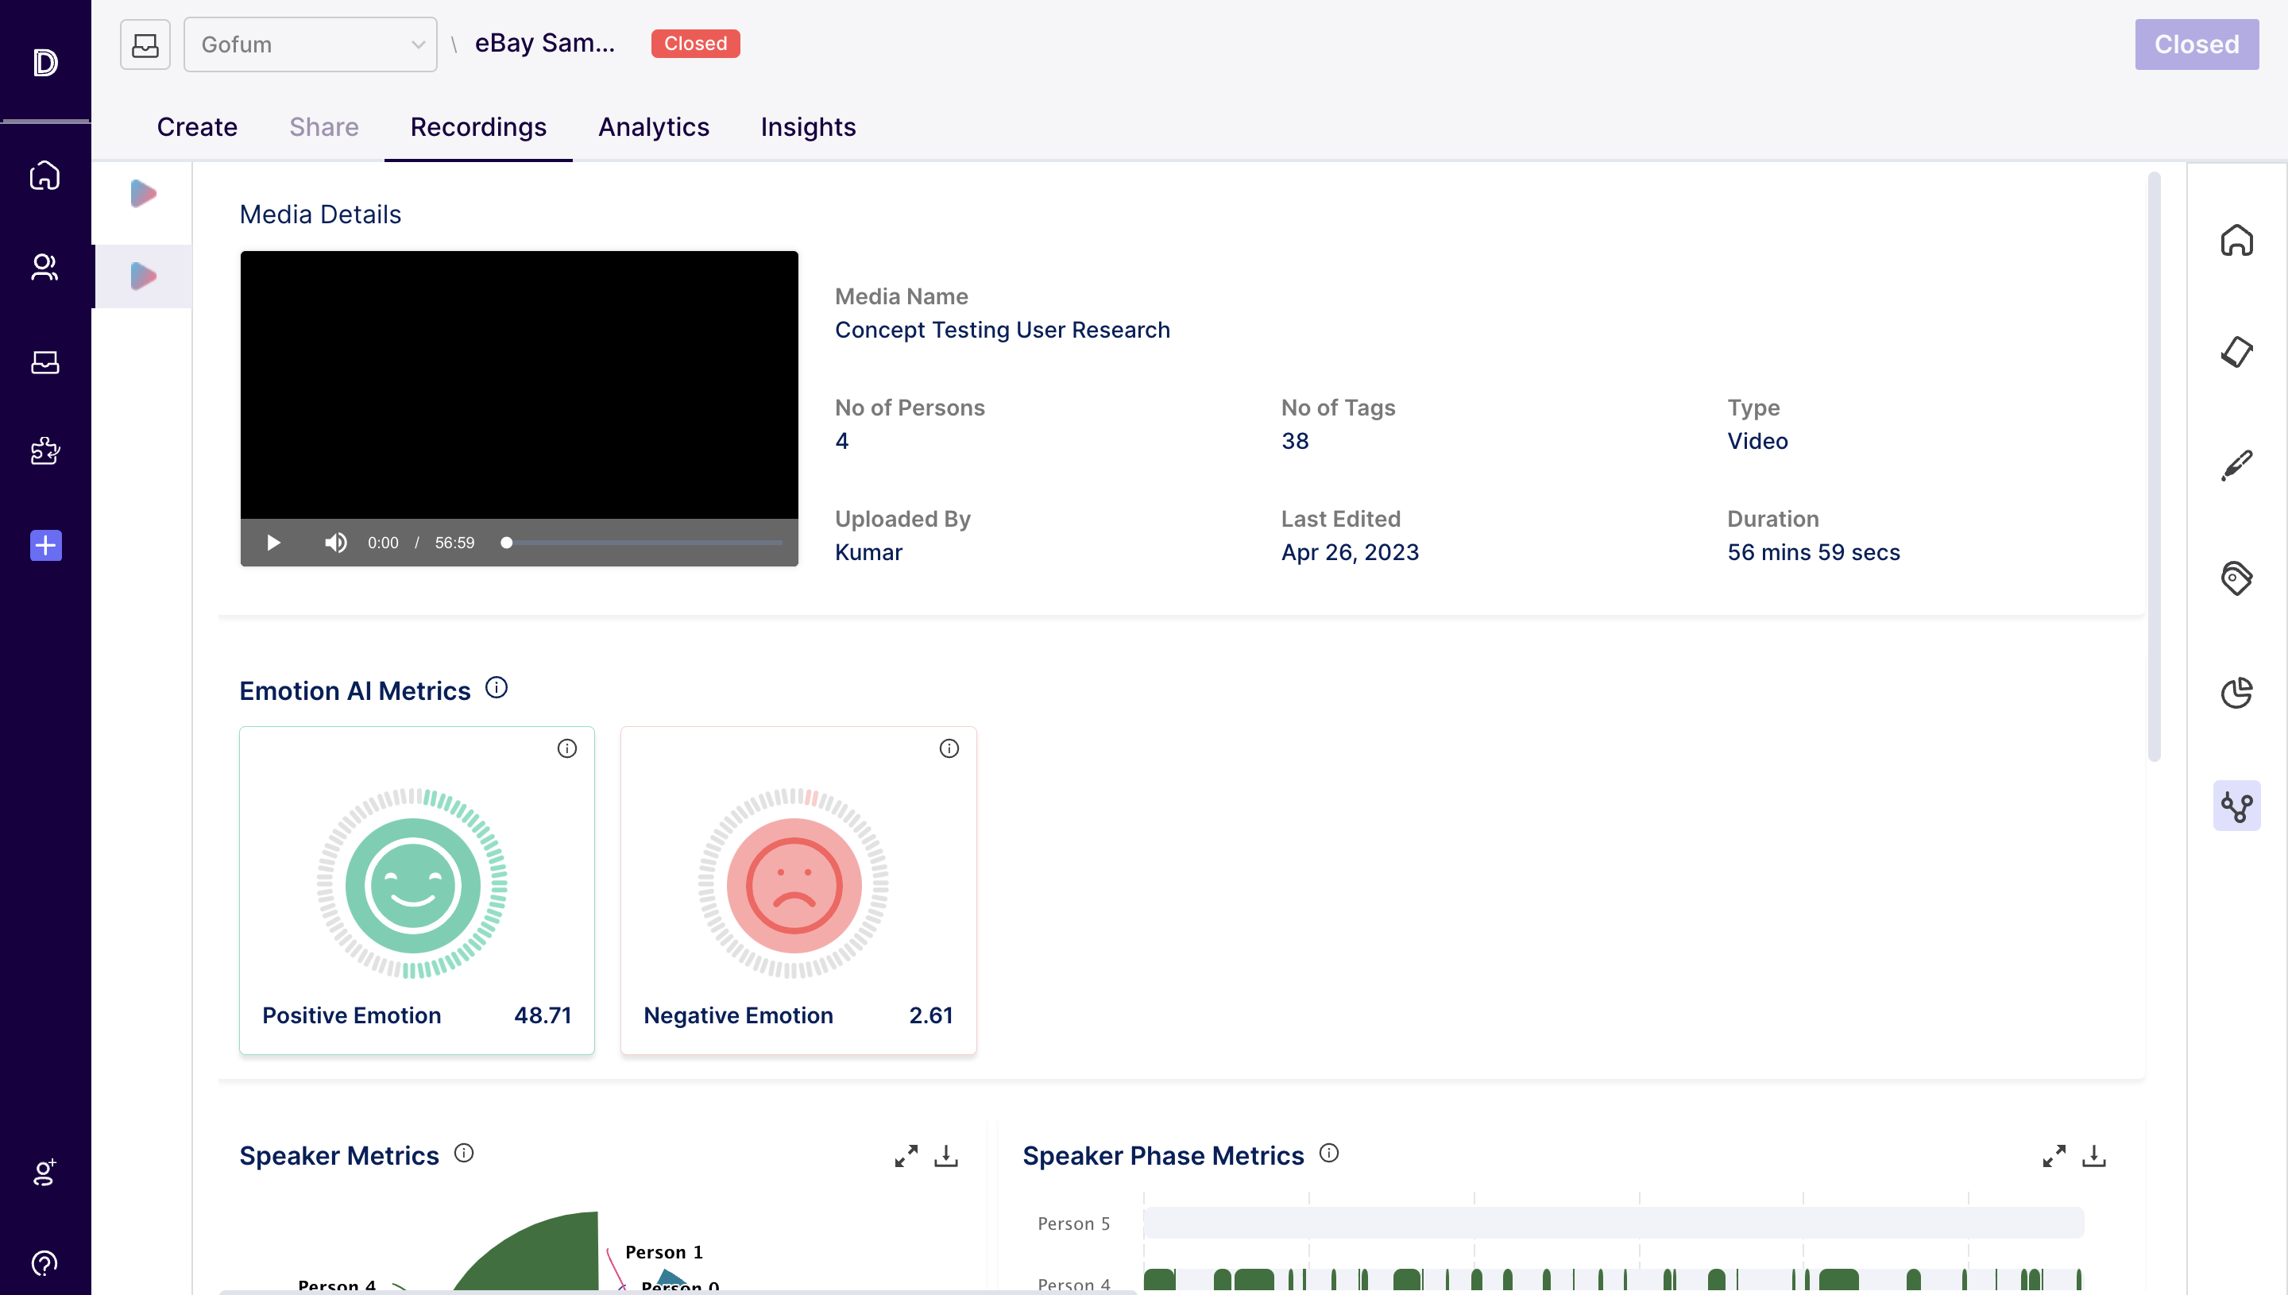Open the help question mark icon
2288x1295 pixels.
click(x=44, y=1263)
